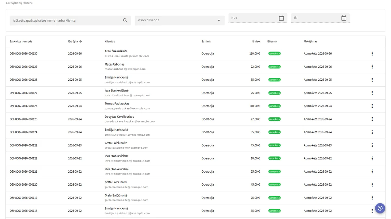The image size is (391, 219).
Task: Open three-dot menu for invoice O5H8OG-2026-000120
Action: 372,185
